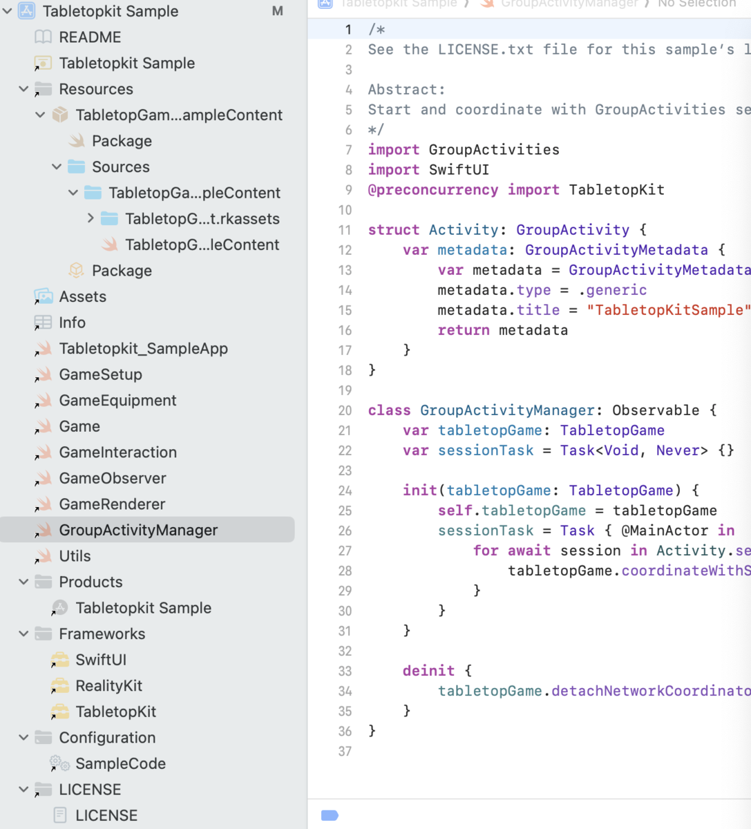This screenshot has height=829, width=751.
Task: Collapse the Products group
Action: 23,582
